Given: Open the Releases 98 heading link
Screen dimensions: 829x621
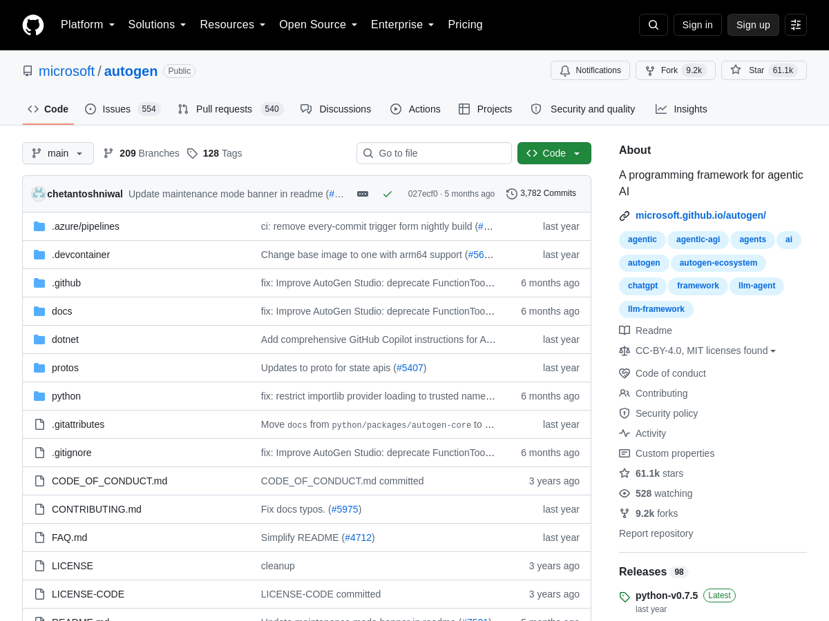Looking at the screenshot, I should pyautogui.click(x=654, y=571).
